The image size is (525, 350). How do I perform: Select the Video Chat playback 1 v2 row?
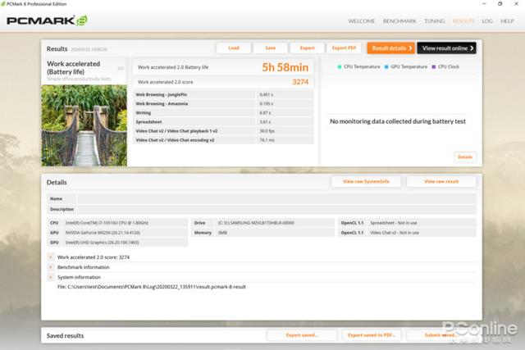(x=223, y=131)
